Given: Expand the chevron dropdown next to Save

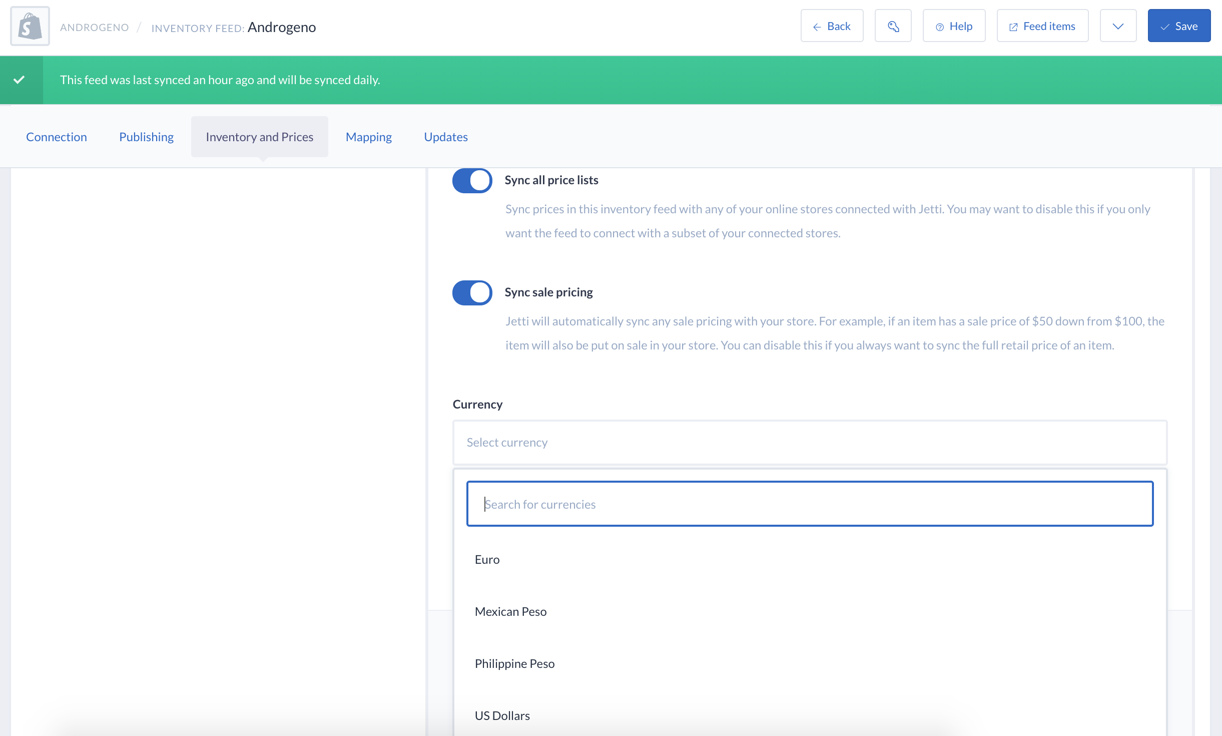Looking at the screenshot, I should click(1118, 26).
